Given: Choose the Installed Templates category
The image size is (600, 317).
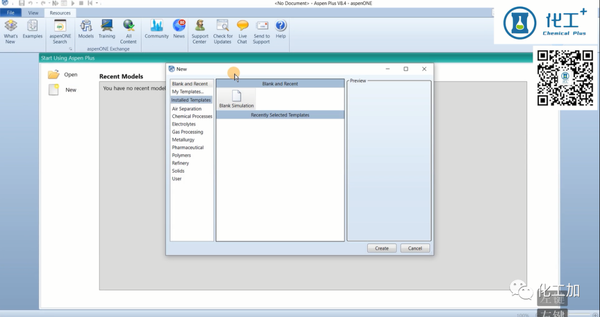Looking at the screenshot, I should click(x=191, y=100).
